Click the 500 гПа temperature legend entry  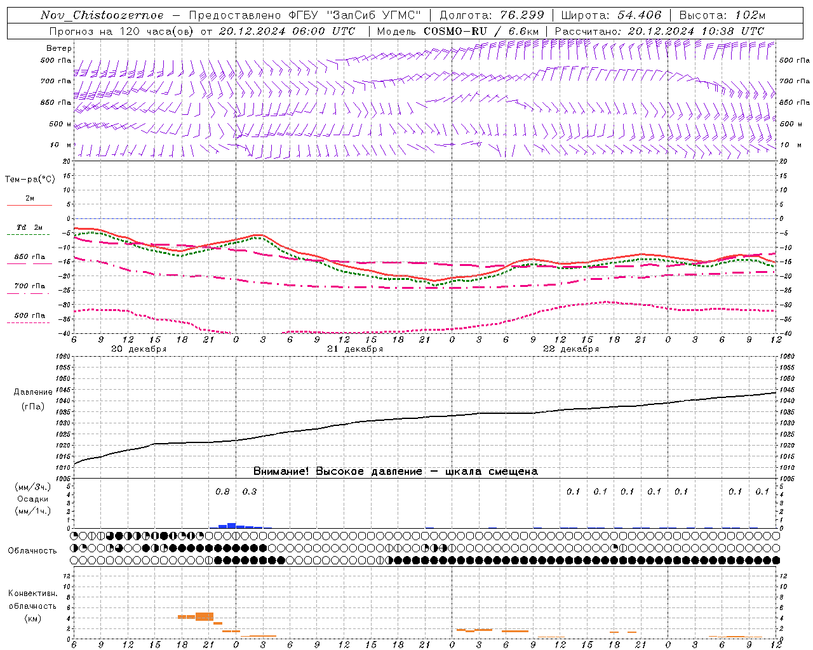point(29,315)
